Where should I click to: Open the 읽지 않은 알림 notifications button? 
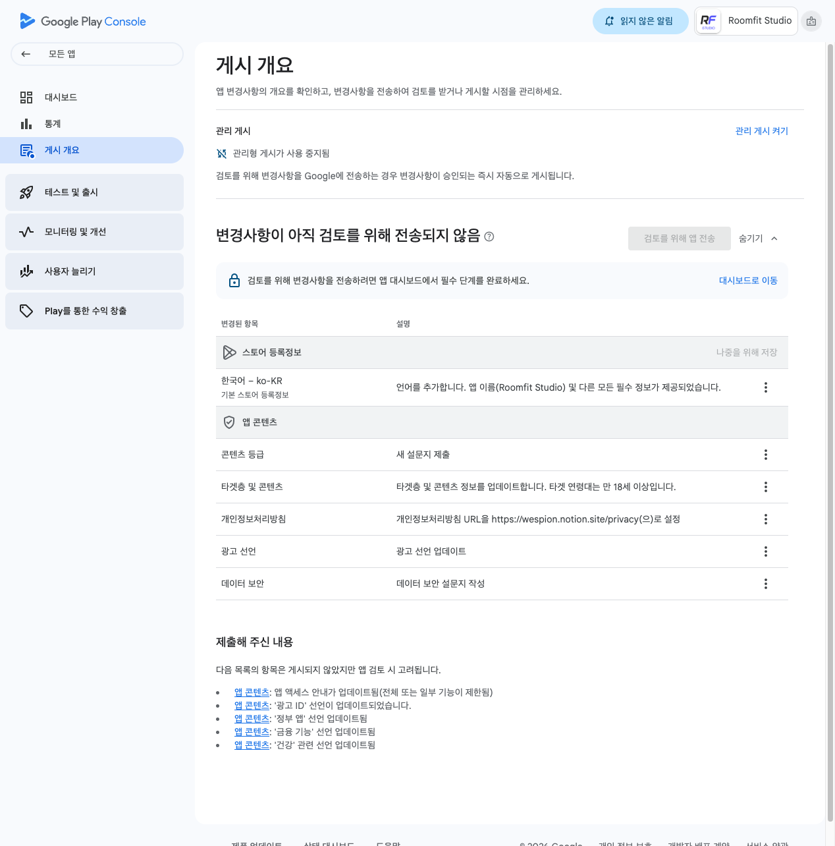click(x=640, y=21)
